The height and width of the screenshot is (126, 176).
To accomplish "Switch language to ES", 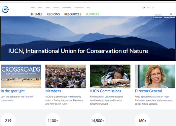I will [153, 8].
